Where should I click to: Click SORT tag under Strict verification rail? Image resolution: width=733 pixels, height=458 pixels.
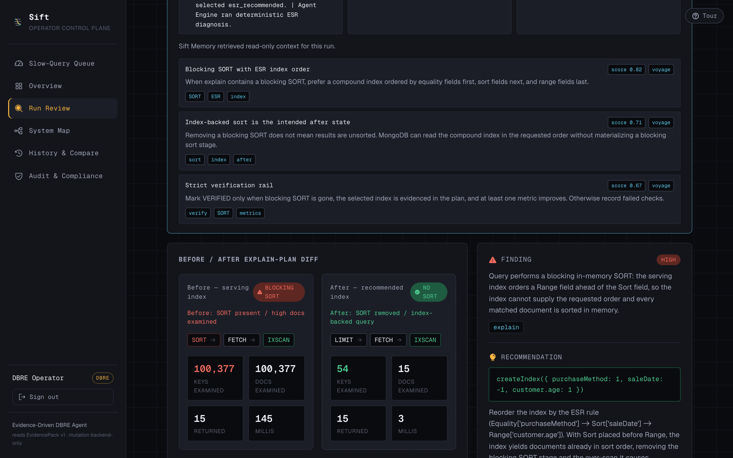pos(223,213)
